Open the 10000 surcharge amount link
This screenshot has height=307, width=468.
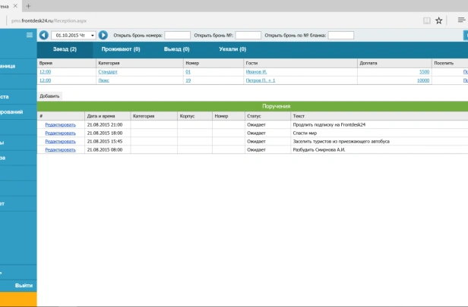423,80
